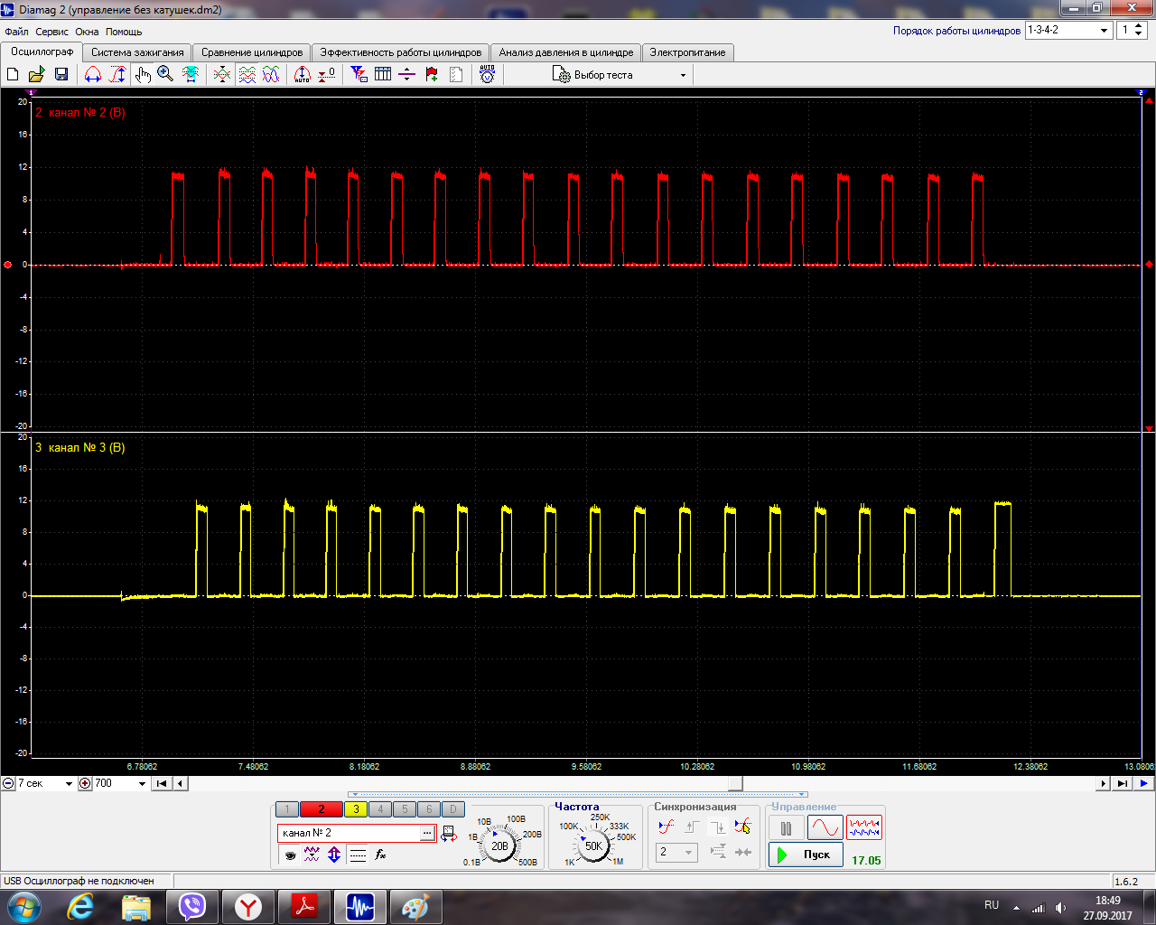This screenshot has width=1156, height=925.
Task: Adjust the 20В voltage range knob
Action: click(499, 846)
